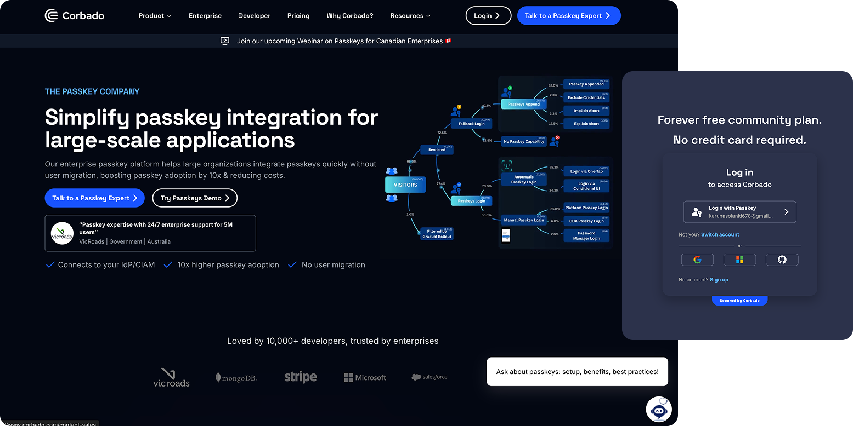Click the Login with Passkey button
The width and height of the screenshot is (853, 426).
click(x=739, y=212)
